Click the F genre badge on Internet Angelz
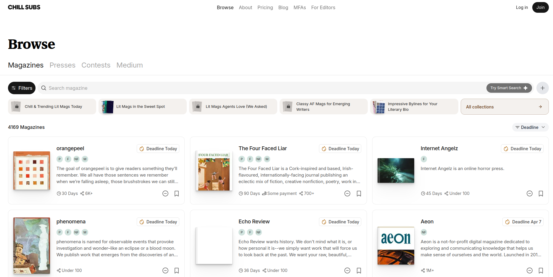Image resolution: width=553 pixels, height=277 pixels. click(424, 159)
